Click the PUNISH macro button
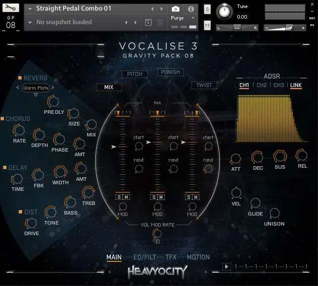This screenshot has width=318, height=286. click(x=170, y=72)
